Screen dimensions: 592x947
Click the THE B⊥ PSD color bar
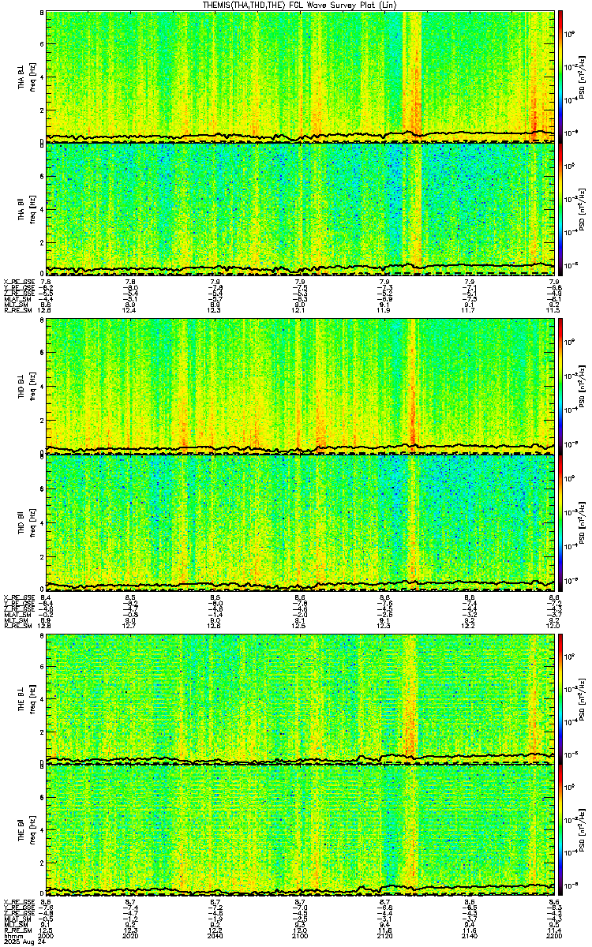click(560, 698)
